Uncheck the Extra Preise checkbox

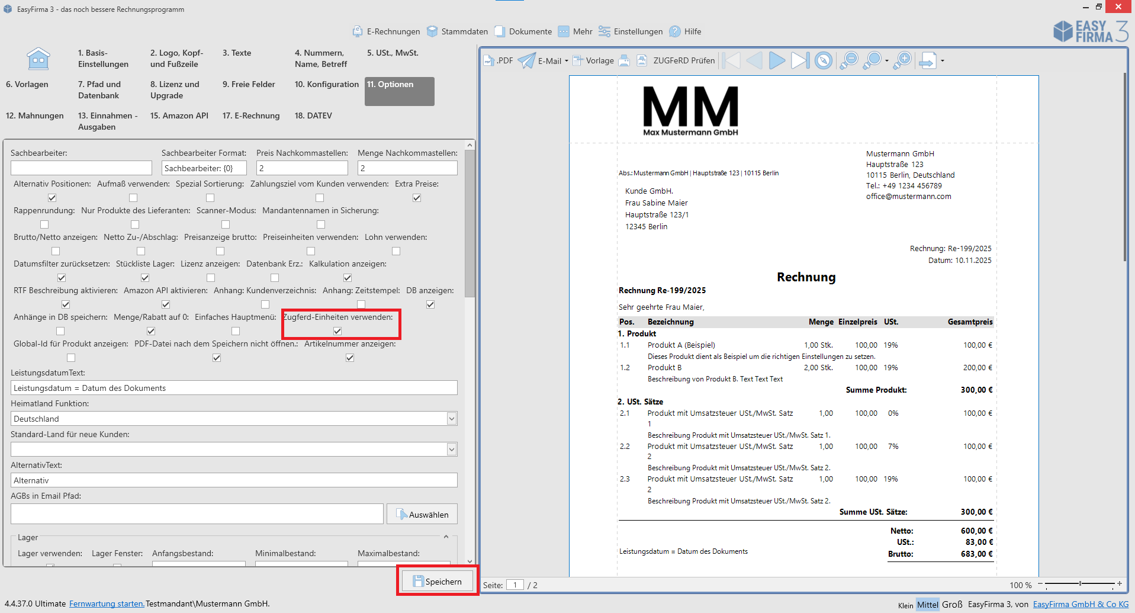coord(417,198)
